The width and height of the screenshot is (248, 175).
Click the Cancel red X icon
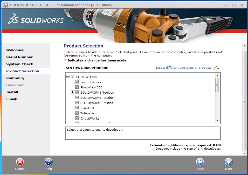[x=20, y=162]
